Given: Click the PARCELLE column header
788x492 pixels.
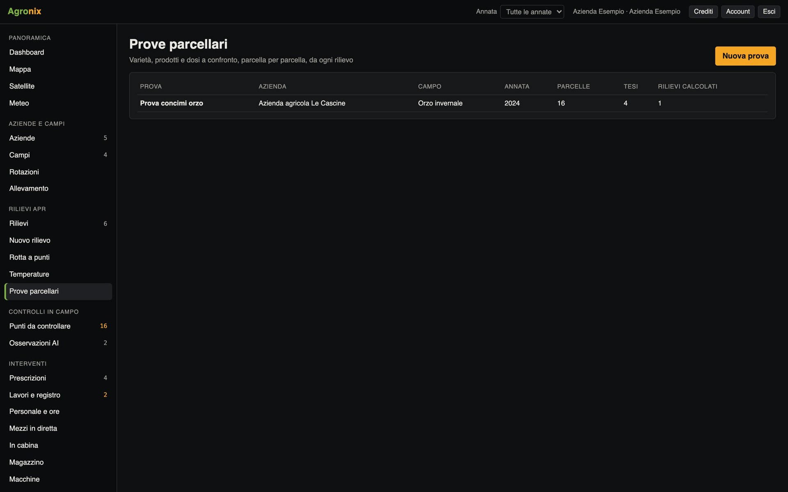Looking at the screenshot, I should tap(573, 87).
